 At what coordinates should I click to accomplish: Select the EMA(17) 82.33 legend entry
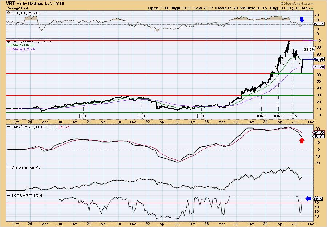21,45
